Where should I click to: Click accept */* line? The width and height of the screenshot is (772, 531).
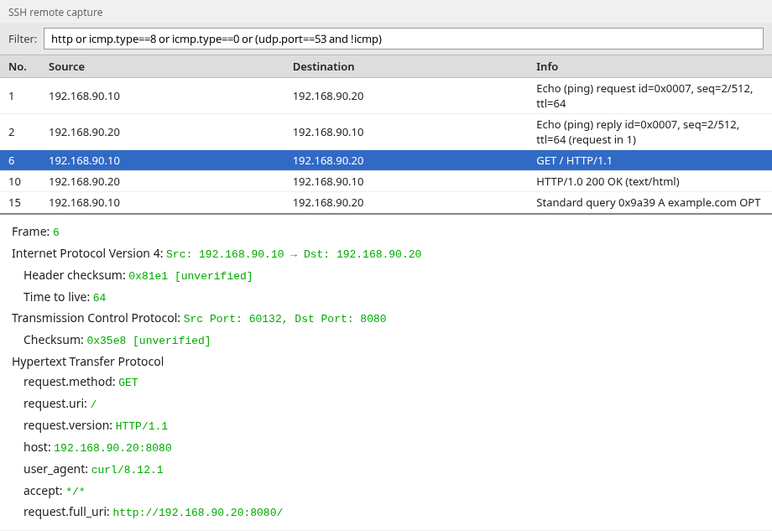tap(55, 491)
